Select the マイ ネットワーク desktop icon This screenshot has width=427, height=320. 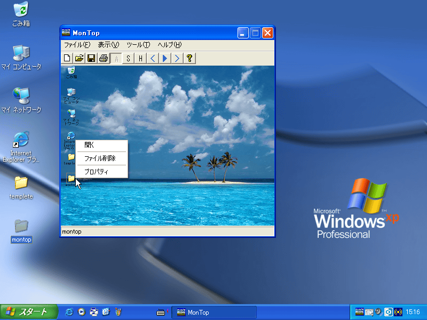pos(21,100)
